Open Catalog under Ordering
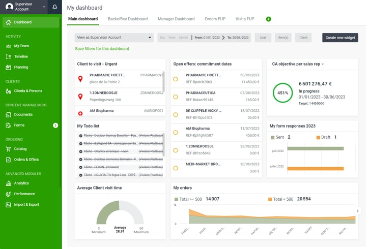Screen dimensions: 370x249 click(x=20, y=149)
